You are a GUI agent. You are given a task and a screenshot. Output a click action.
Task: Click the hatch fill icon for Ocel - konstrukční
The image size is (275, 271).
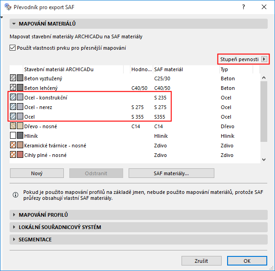[x=13, y=97]
